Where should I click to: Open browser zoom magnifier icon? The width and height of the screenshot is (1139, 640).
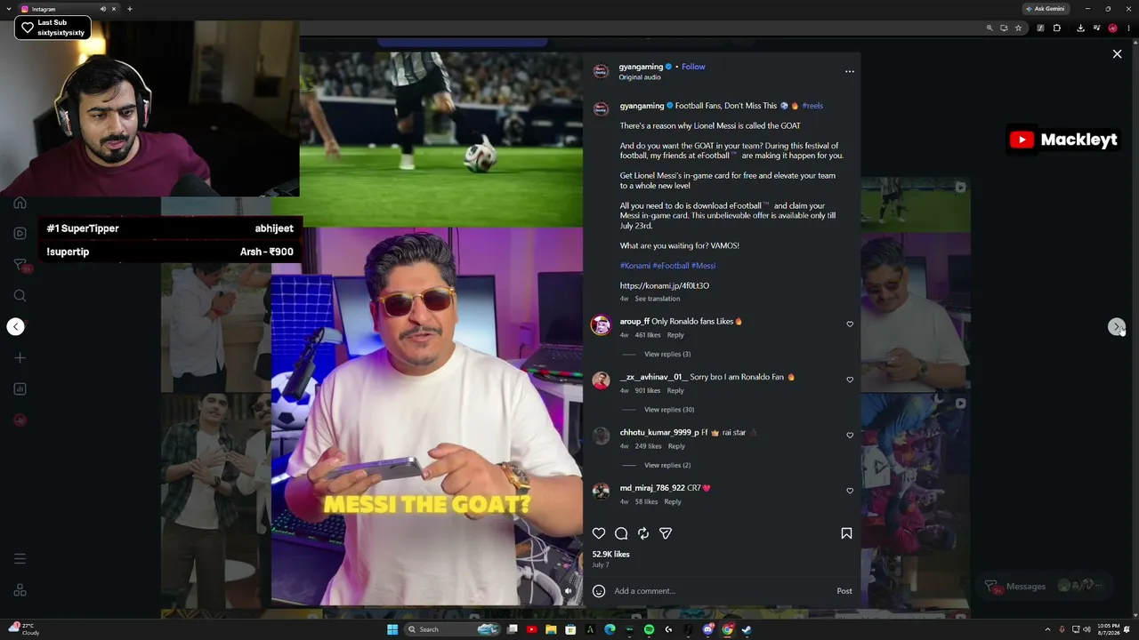(990, 28)
